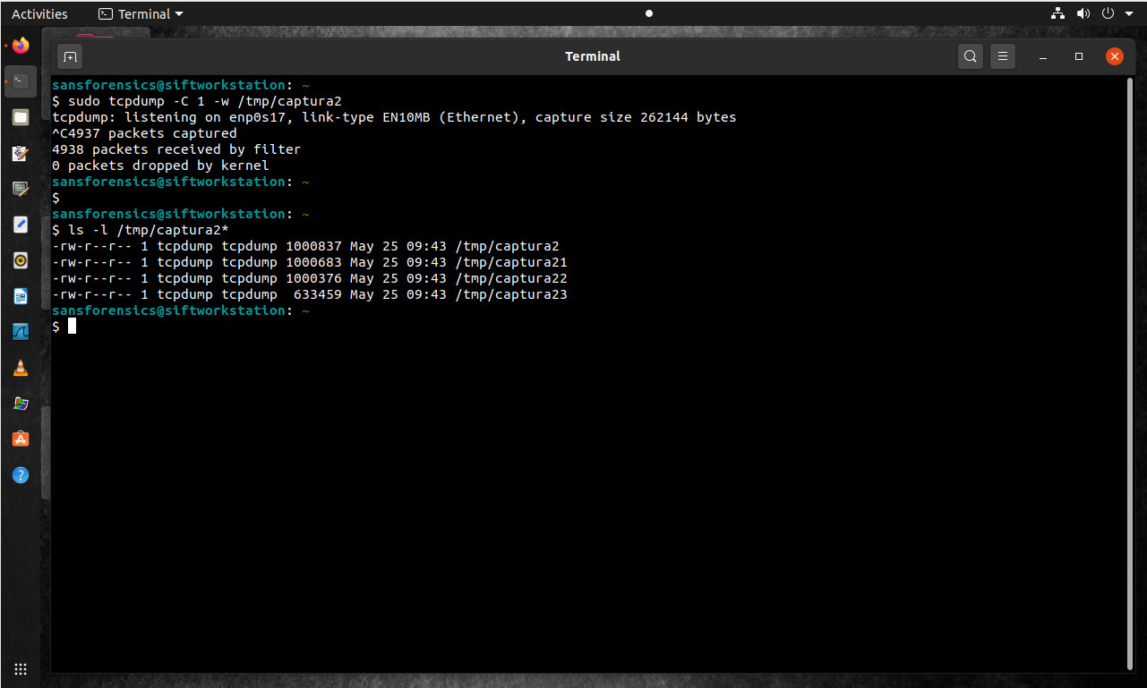Viewport: 1147px width, 688px height.
Task: Open the Help icon in dock
Action: (21, 475)
